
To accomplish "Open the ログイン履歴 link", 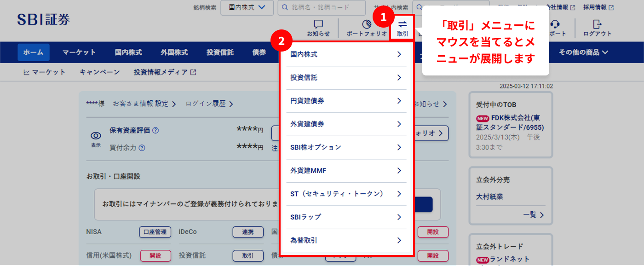I will pos(209,104).
